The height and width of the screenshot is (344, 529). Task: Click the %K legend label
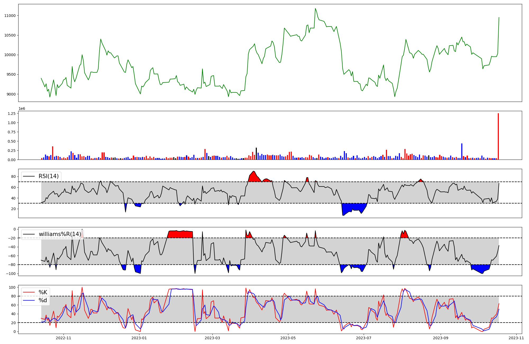[43, 292]
